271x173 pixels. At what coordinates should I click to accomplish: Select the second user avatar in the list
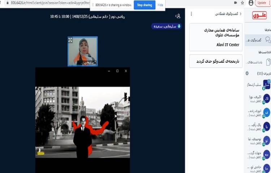click(266, 98)
